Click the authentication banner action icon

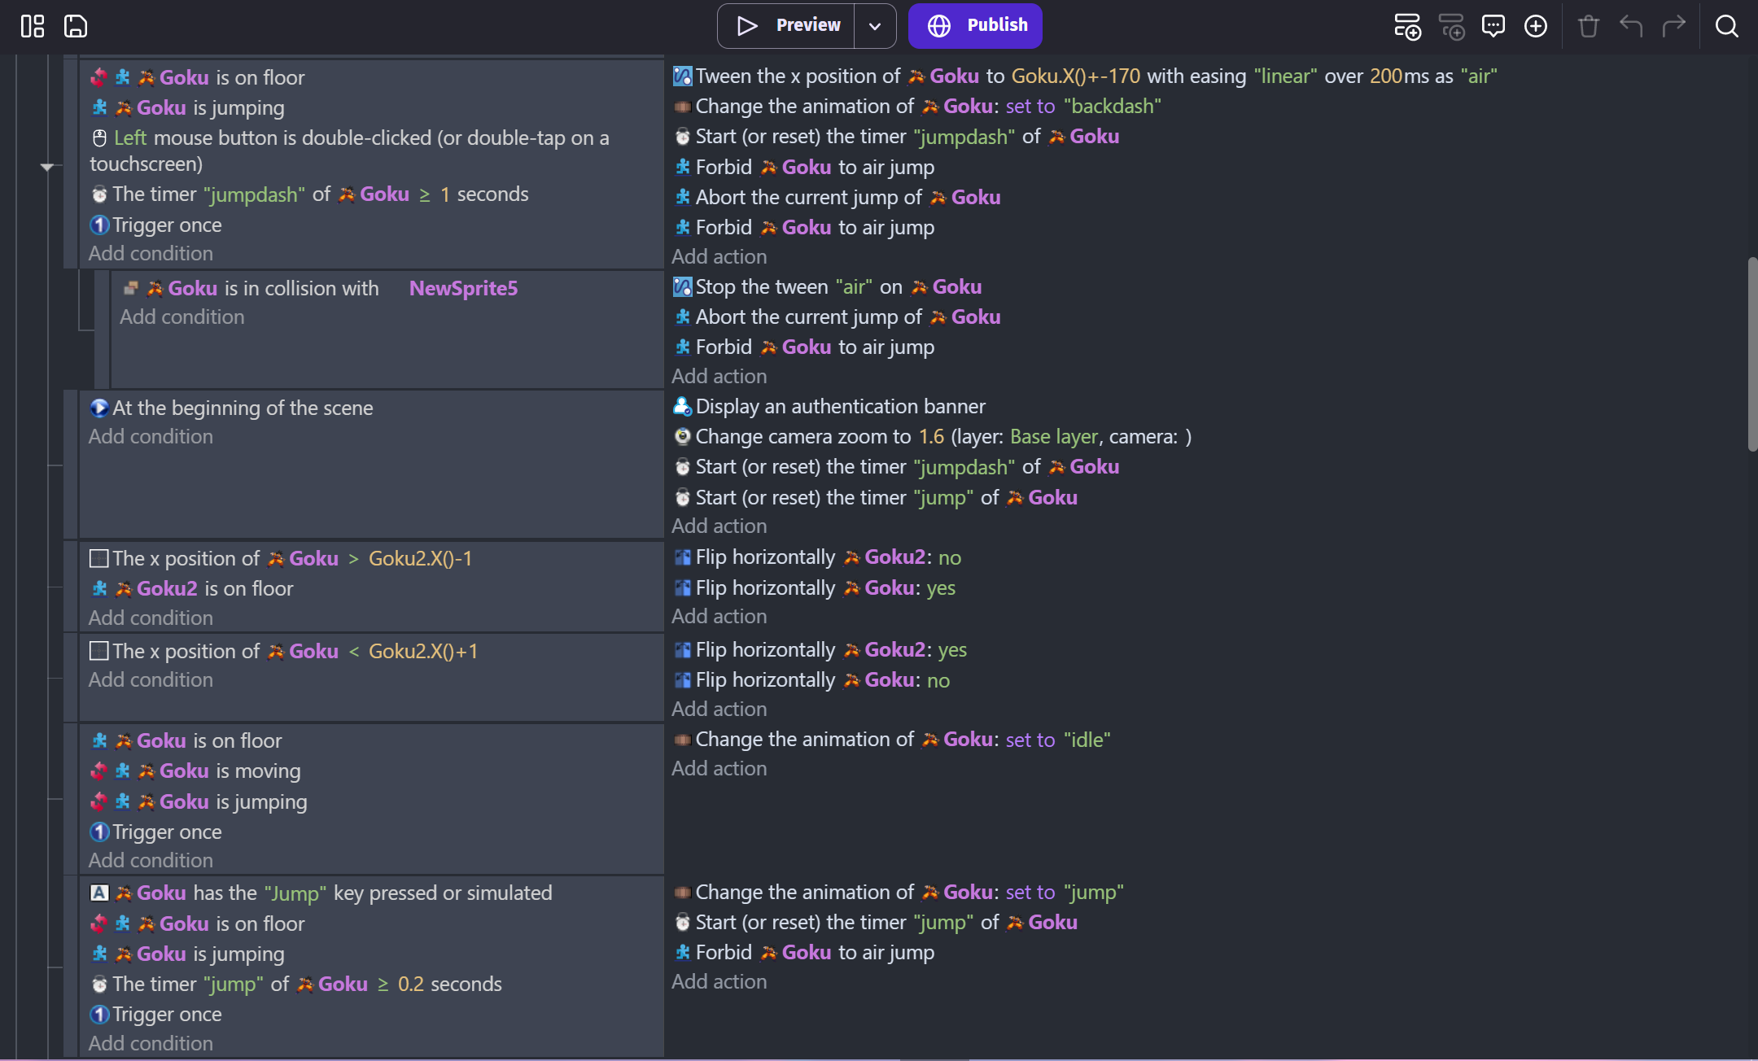tap(682, 406)
